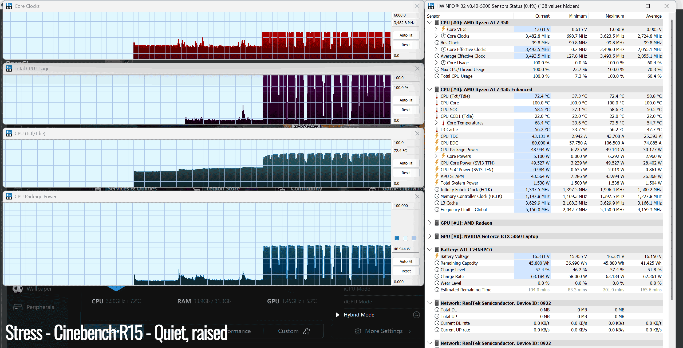
Task: Reset the CPU (Tctl/Tdie) graph
Action: pyautogui.click(x=406, y=173)
